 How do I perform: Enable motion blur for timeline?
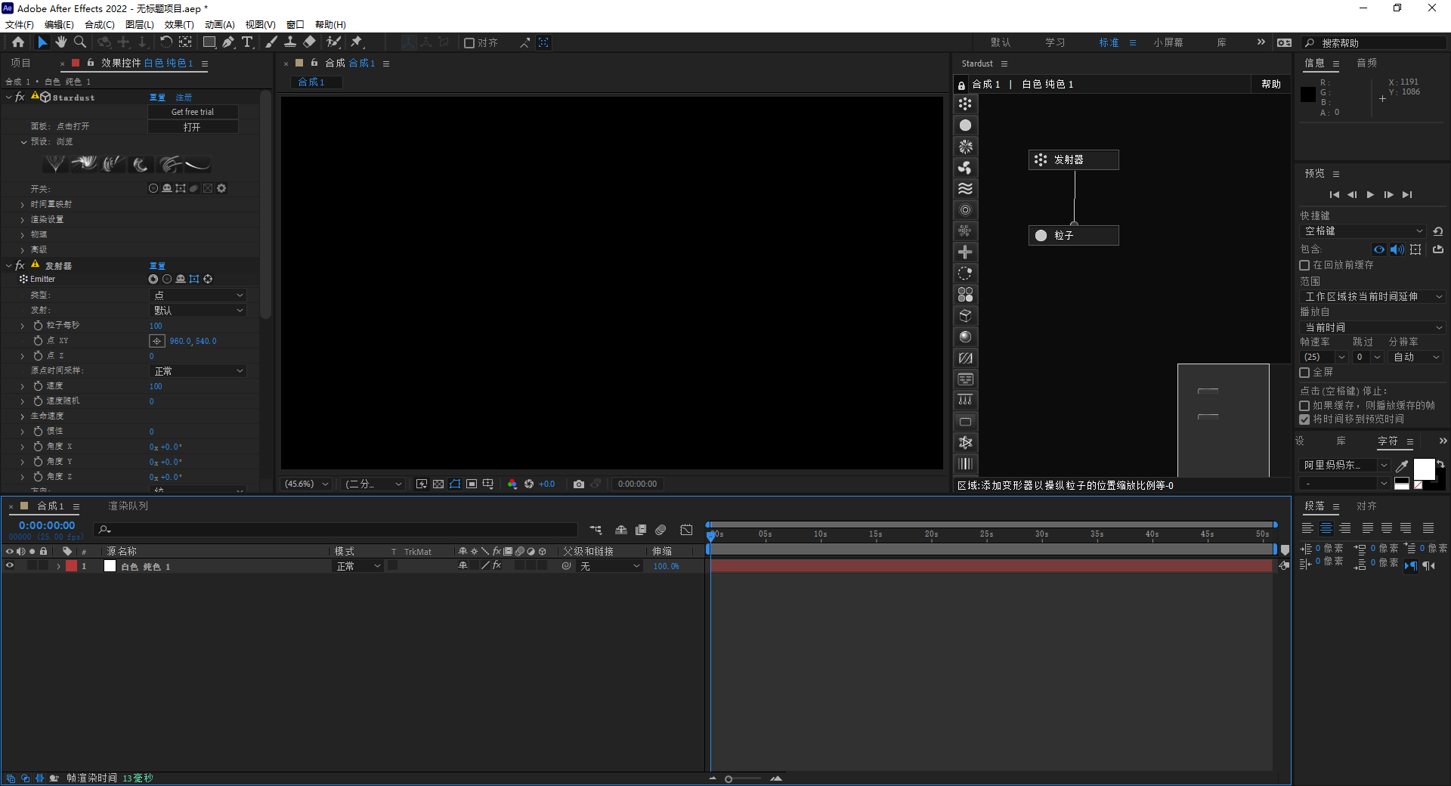[x=661, y=530]
